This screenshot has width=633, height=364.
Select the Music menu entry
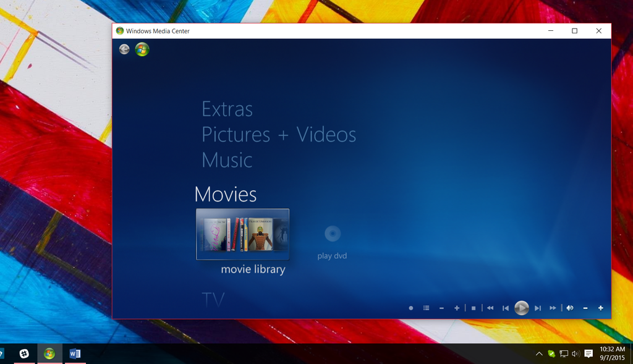(227, 160)
